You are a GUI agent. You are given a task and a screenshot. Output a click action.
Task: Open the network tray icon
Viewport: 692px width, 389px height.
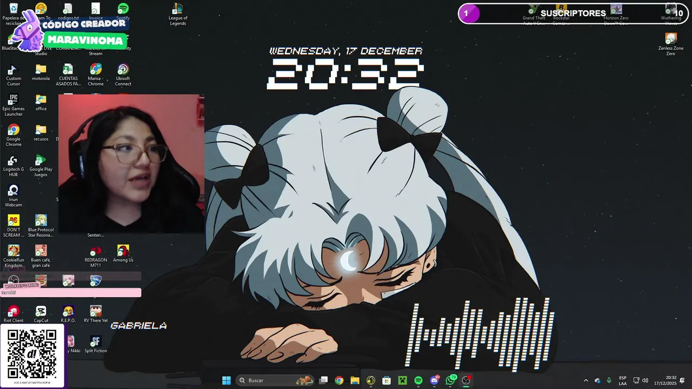[636, 380]
